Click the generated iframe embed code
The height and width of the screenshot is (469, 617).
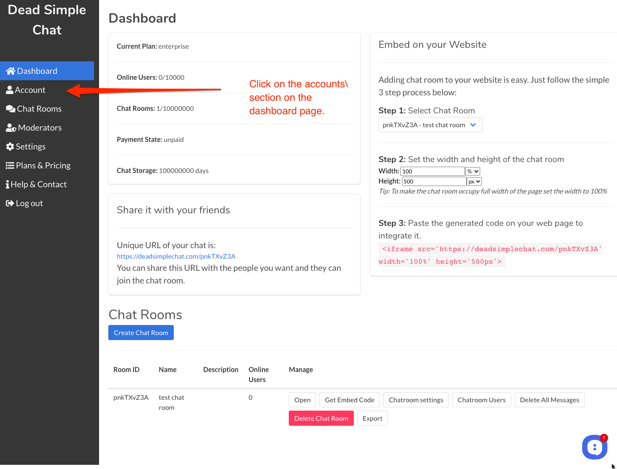pos(490,255)
